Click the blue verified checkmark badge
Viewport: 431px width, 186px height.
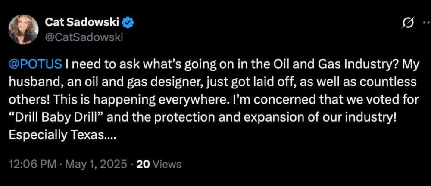(128, 22)
